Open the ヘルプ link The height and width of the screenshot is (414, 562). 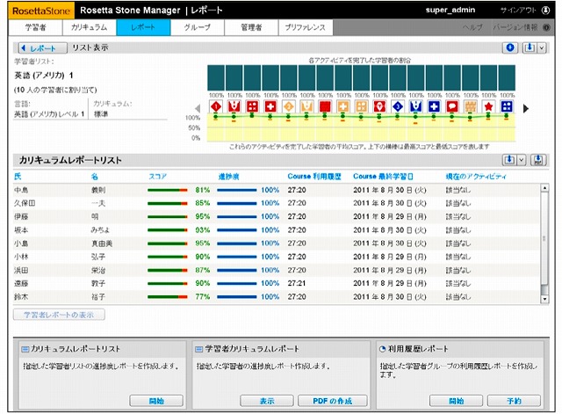[472, 27]
